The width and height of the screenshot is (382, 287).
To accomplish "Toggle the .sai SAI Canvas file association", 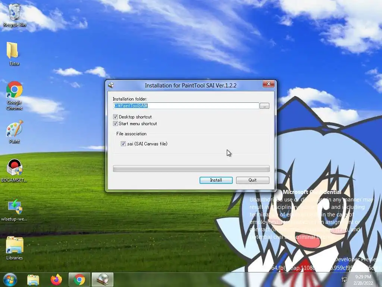I will point(123,144).
